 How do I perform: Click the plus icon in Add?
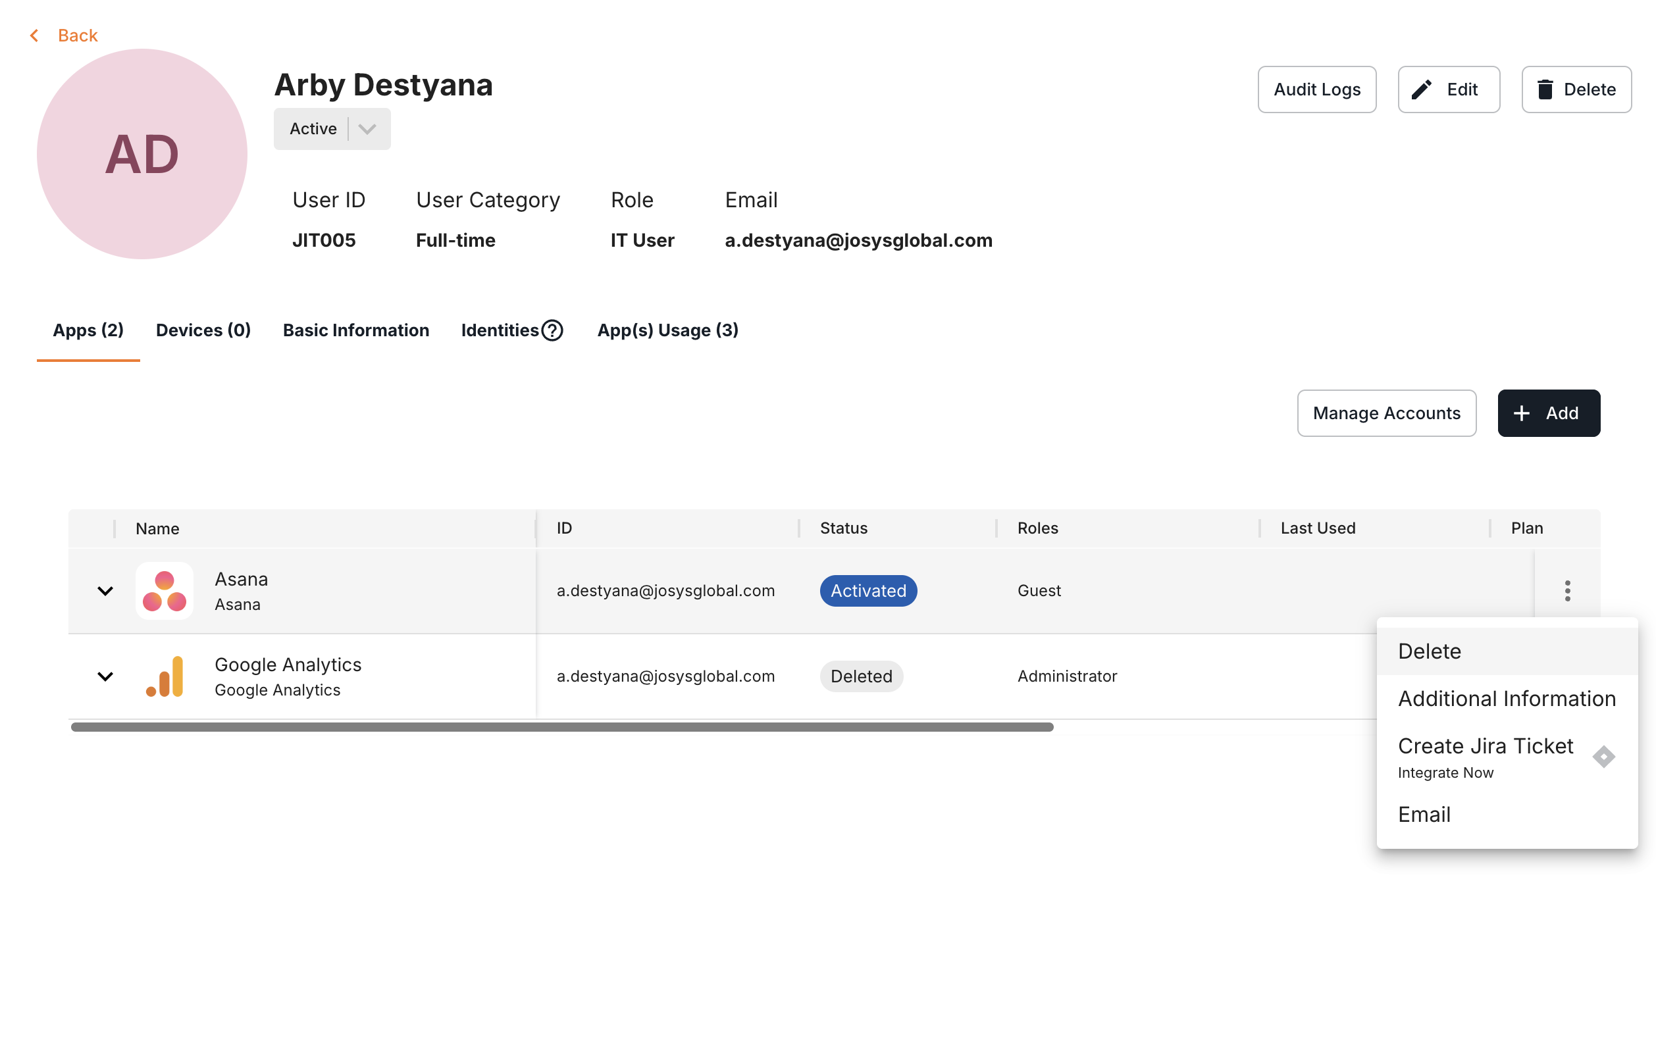click(1521, 413)
